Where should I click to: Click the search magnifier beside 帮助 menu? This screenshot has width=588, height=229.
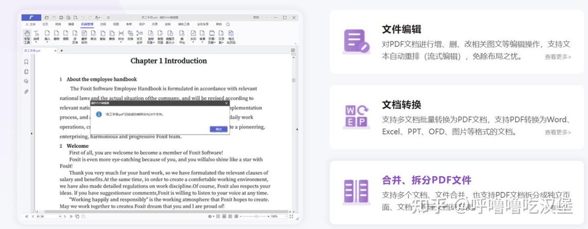227,24
